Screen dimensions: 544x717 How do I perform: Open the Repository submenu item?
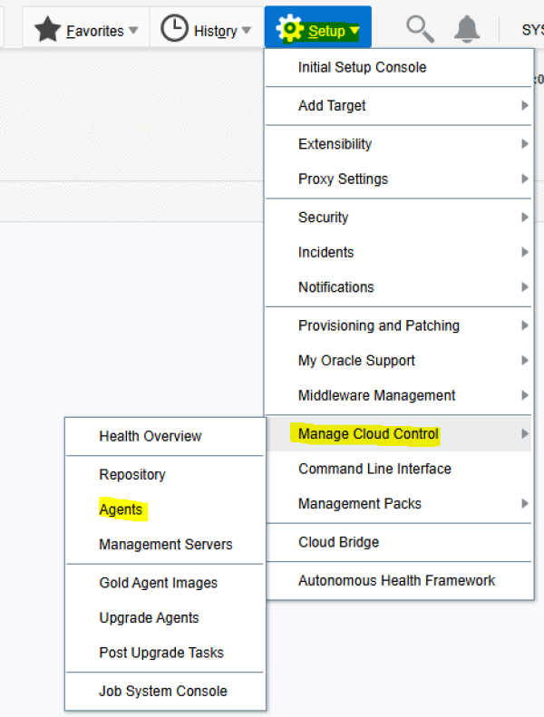[132, 474]
